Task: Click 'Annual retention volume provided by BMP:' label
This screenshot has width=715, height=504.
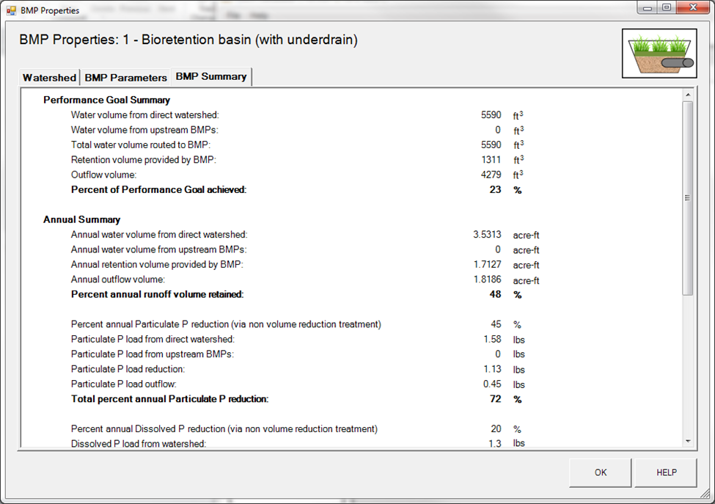Action: pos(157,265)
